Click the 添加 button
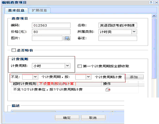Viewport: 159px width, 124px height. click(134, 77)
